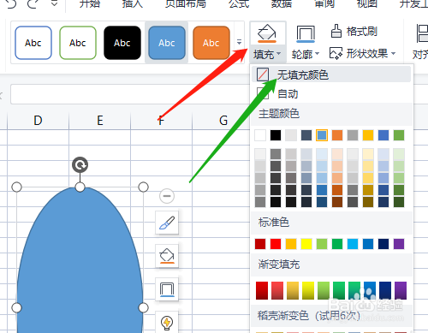Image resolution: width=428 pixels, height=333 pixels.
Task: Pick gold theme color swatch
Action: click(368, 135)
